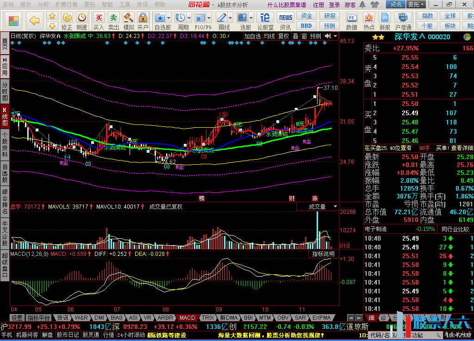Viewport: 474px width, 341px height.
Task: Toggle the 叠 overlay option
Action: [x=296, y=36]
